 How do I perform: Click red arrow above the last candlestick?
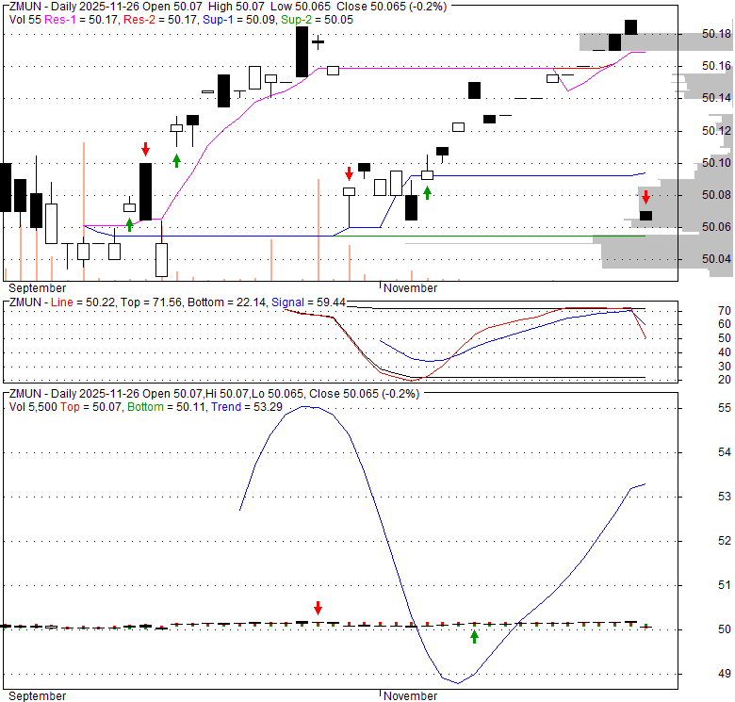click(645, 197)
